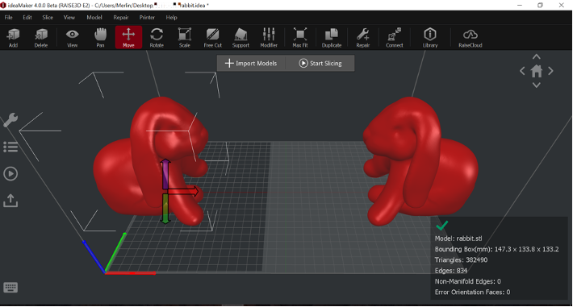The image size is (573, 307).
Task: Open the Support tool
Action: [x=240, y=38]
